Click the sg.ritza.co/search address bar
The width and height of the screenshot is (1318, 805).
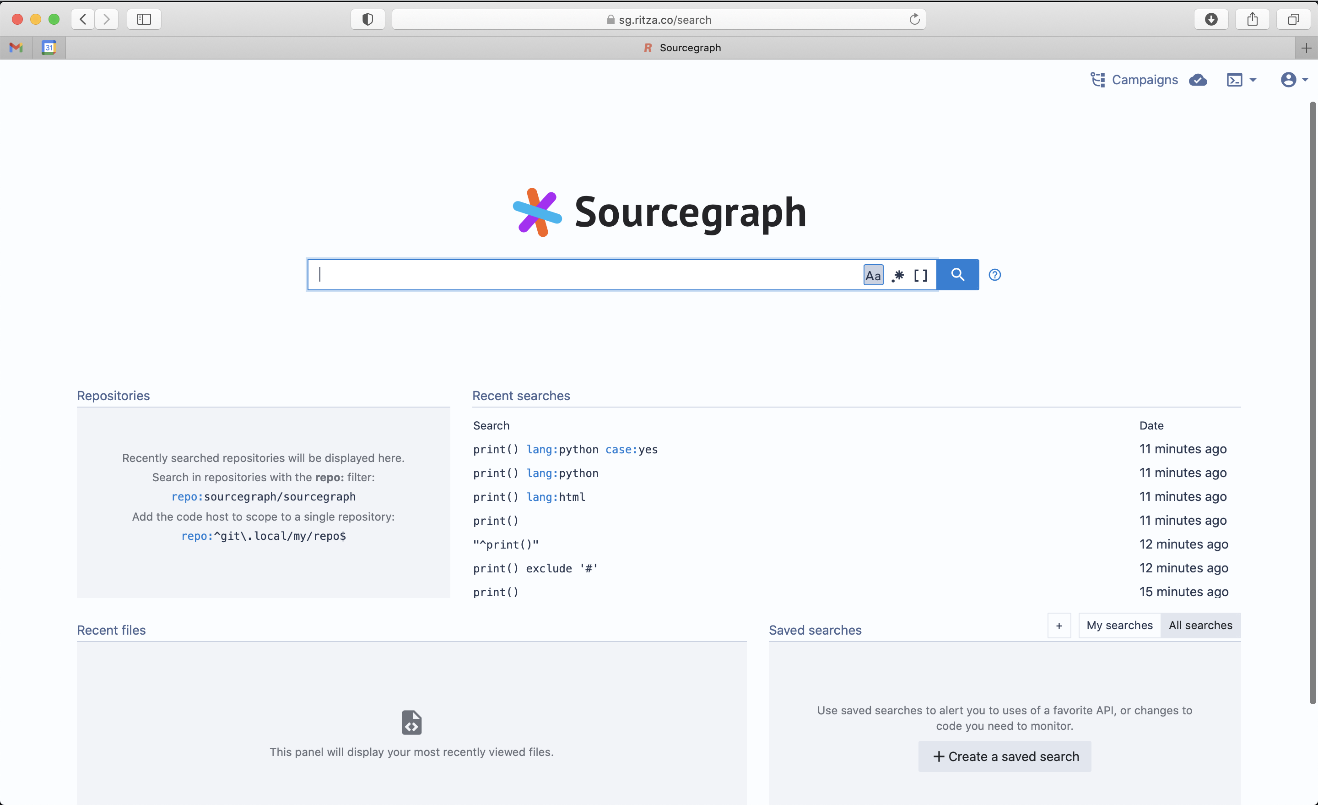click(659, 19)
